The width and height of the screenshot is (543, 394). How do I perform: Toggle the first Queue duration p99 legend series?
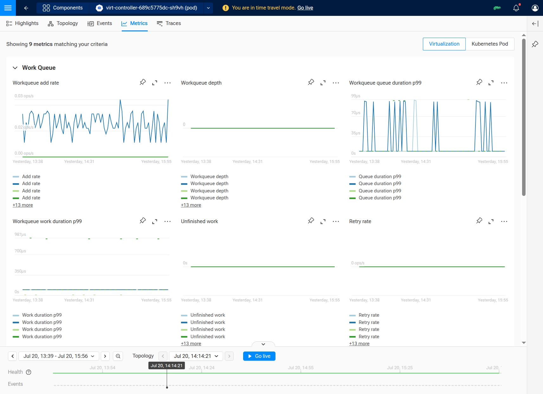pos(375,177)
